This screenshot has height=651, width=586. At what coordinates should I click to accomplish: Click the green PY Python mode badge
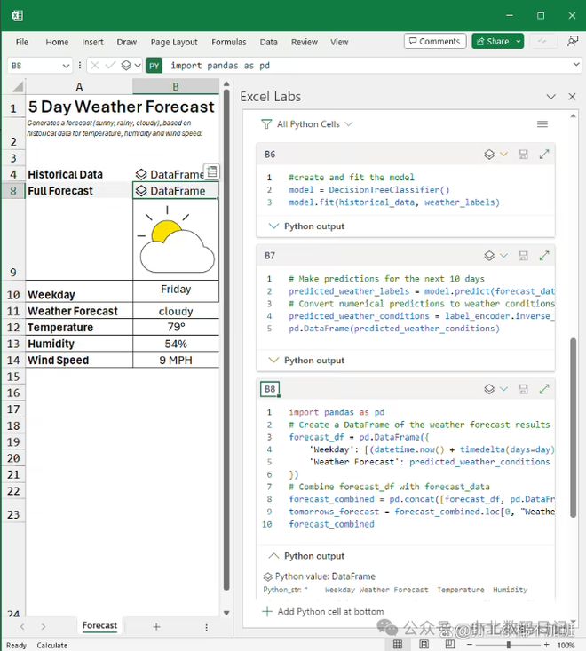(154, 66)
